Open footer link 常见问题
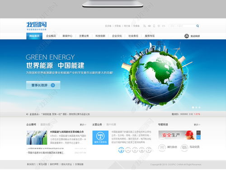 click(42, 164)
